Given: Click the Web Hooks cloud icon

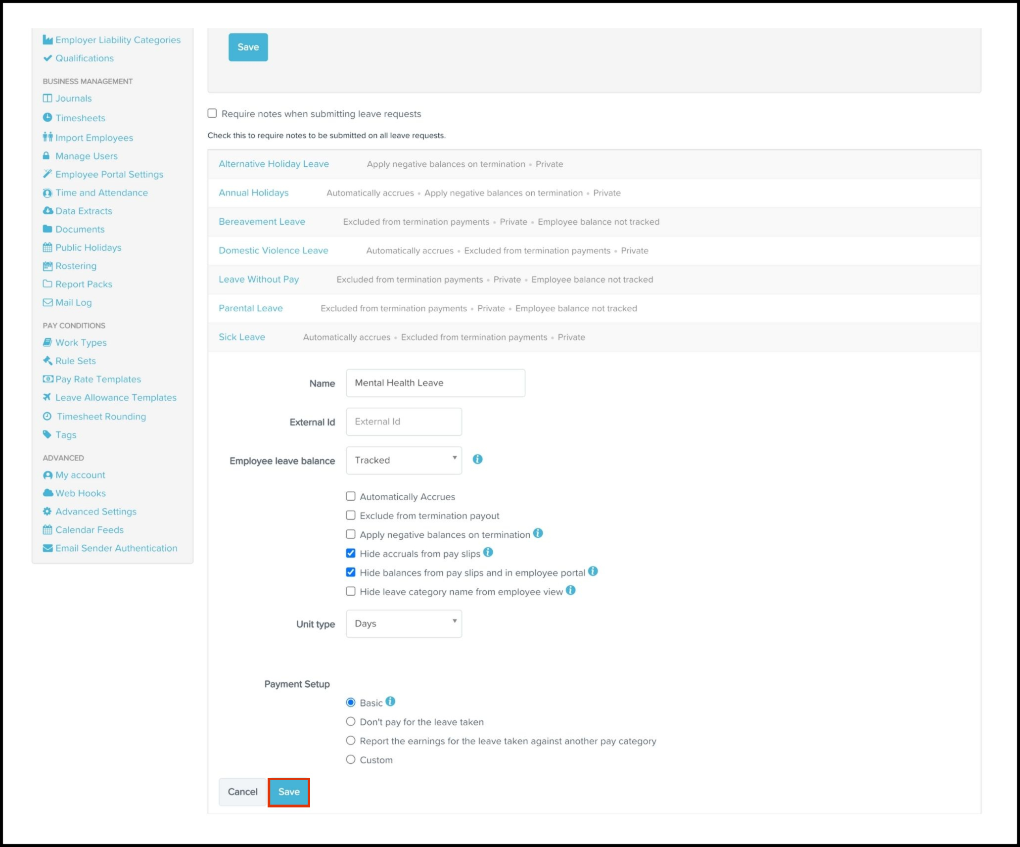Looking at the screenshot, I should pos(47,493).
